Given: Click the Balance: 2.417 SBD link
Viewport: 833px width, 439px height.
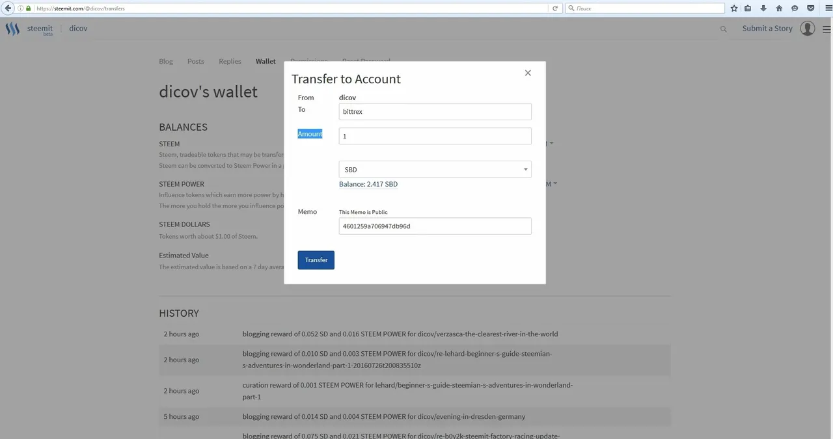Looking at the screenshot, I should (x=368, y=184).
